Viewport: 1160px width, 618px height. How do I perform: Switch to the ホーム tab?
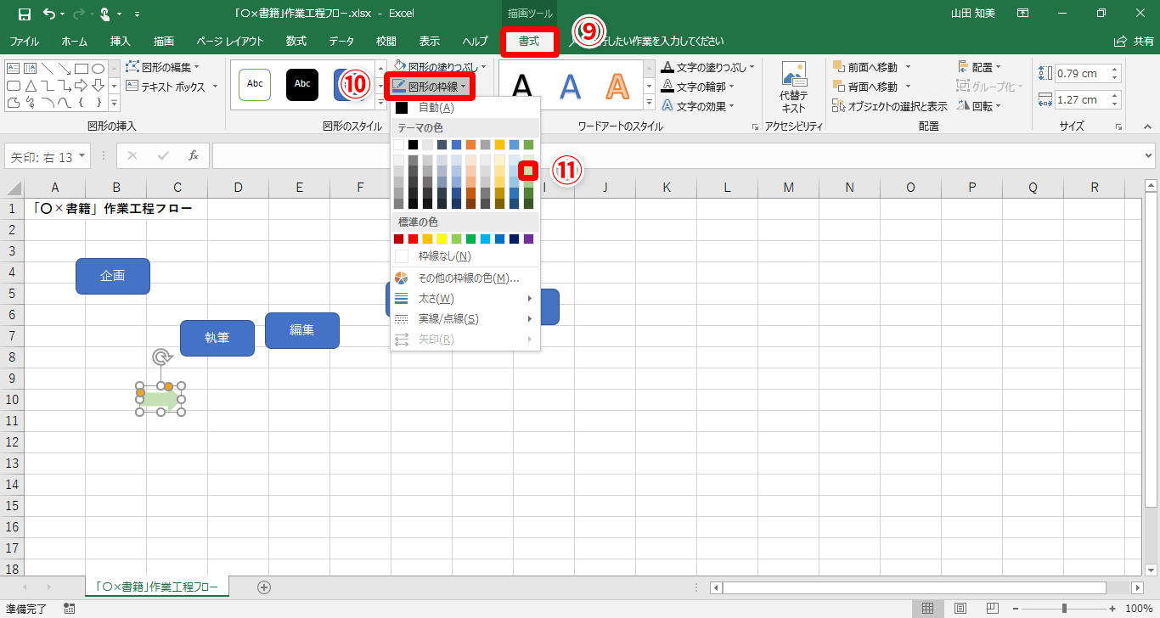click(x=75, y=41)
